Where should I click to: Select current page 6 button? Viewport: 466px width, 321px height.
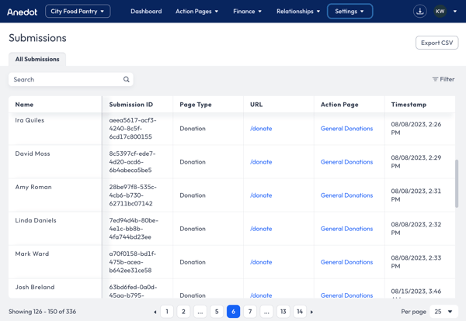tap(233, 312)
